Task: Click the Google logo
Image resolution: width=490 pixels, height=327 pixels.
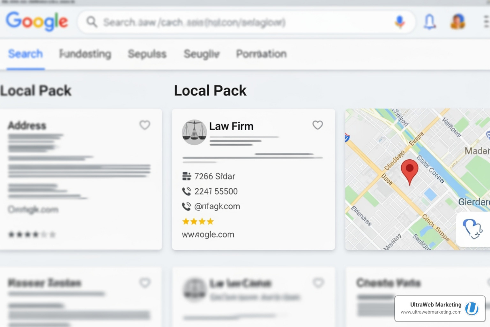Action: (x=37, y=22)
